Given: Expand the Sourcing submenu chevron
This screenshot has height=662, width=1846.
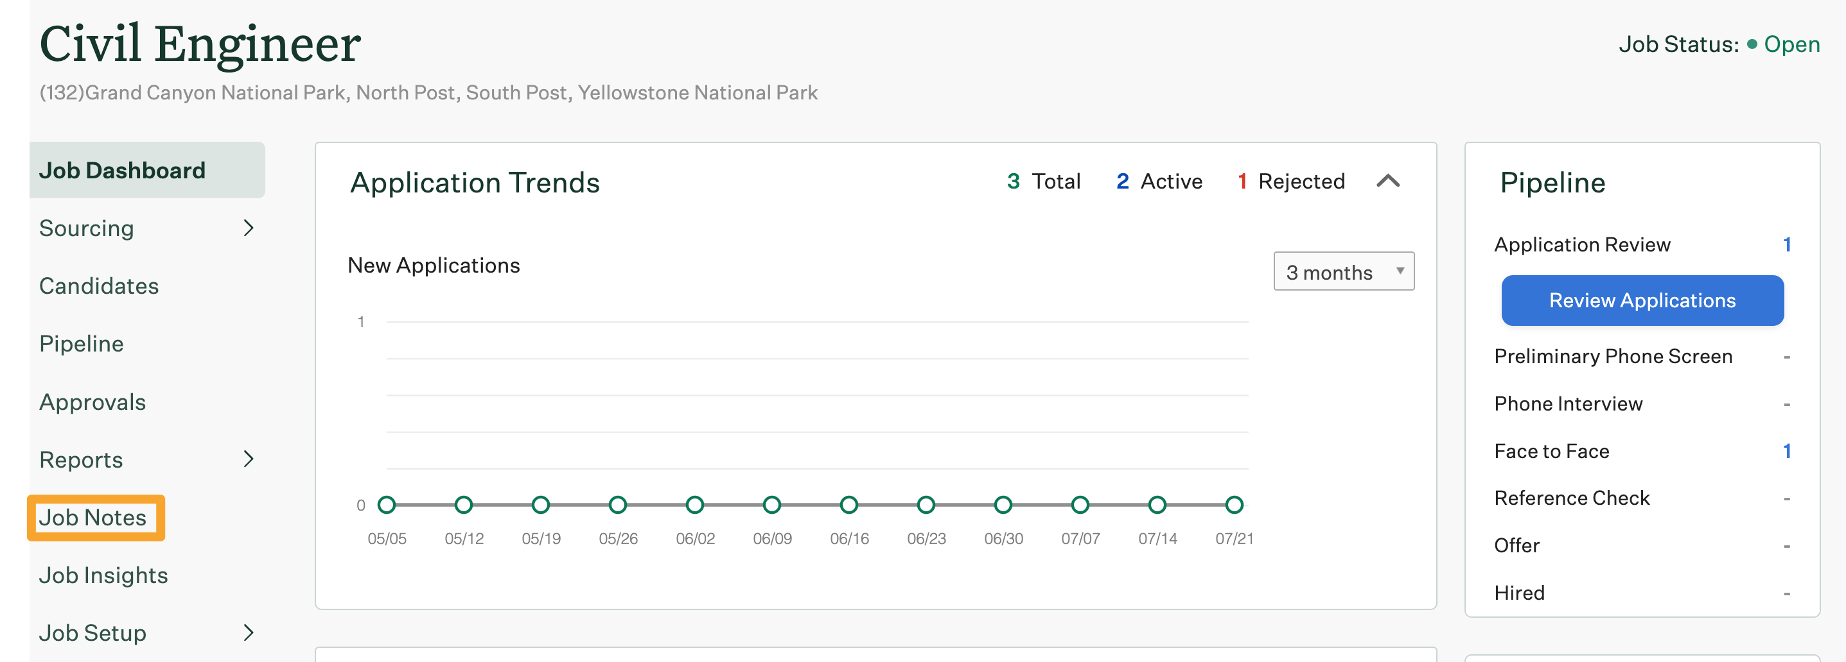Looking at the screenshot, I should pos(248,228).
